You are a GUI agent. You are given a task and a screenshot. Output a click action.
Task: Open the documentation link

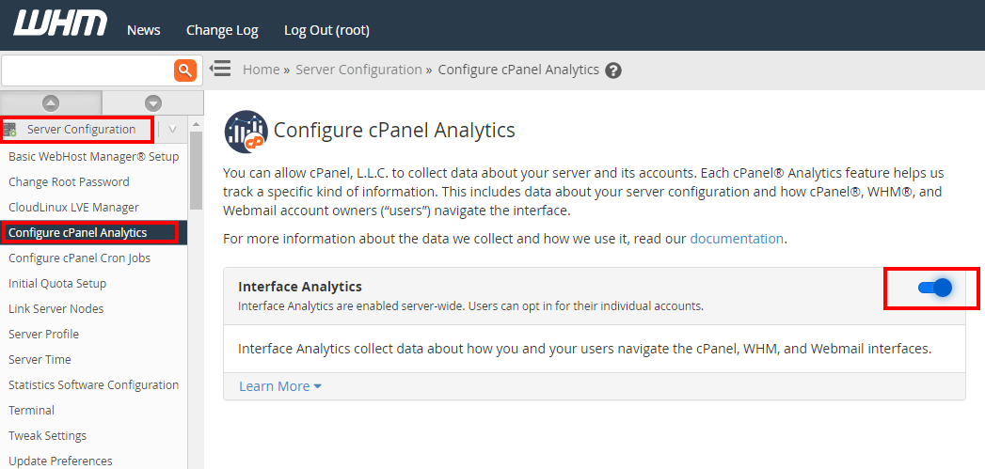(x=737, y=239)
